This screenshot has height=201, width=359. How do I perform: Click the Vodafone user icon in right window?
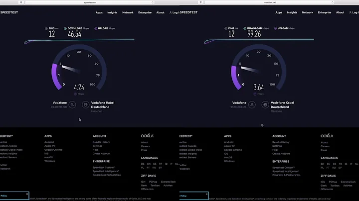tap(252, 105)
